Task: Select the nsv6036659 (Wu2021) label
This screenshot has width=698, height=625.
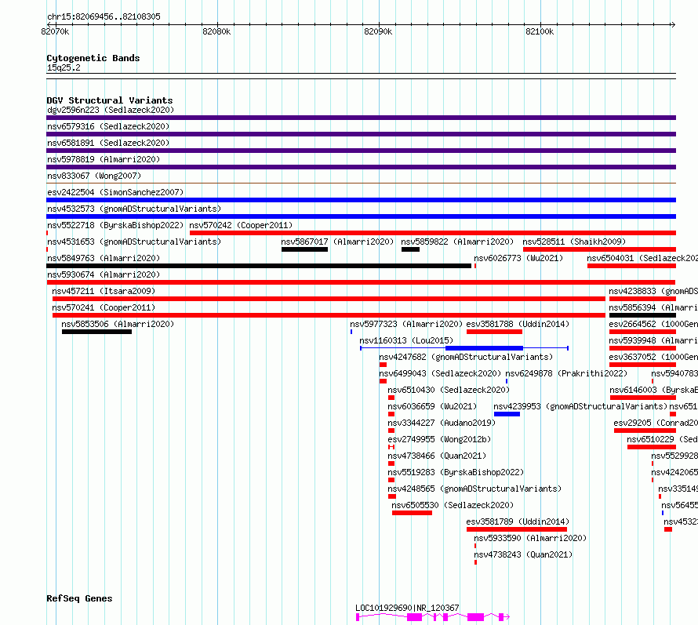Action: [432, 406]
